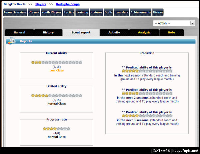
Task: Click the Limited ability star rating bar
Action: click(57, 96)
